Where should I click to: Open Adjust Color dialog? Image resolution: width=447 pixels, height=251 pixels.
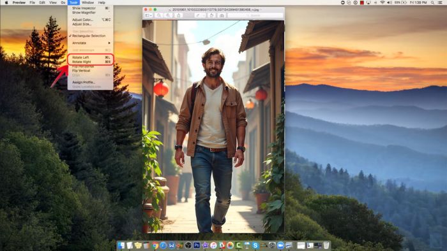coord(90,20)
